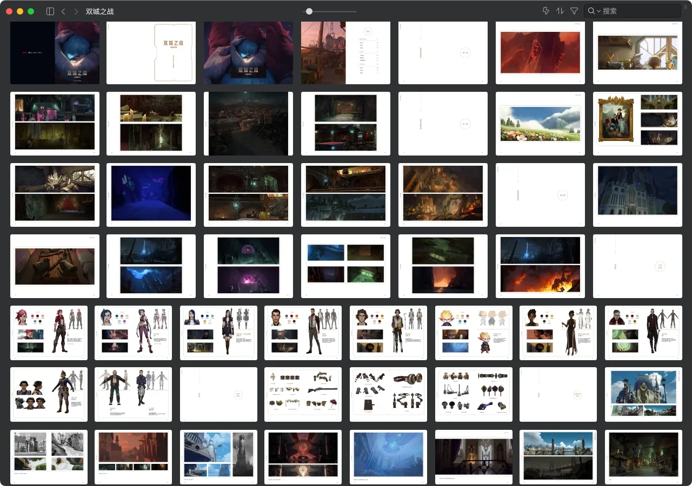
Task: Open the four-image grid artwork page
Action: pos(345,266)
